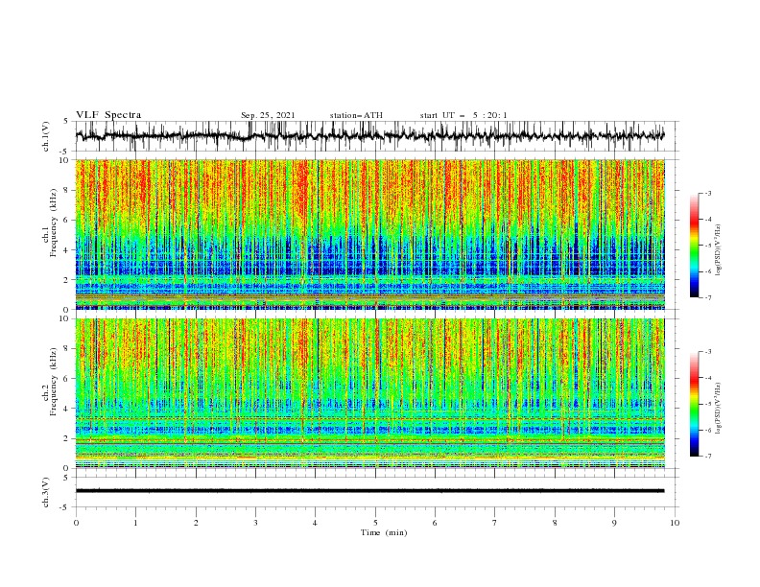
Task: Click the "ch.2 Frequency (kHz)" axis label
Action: coord(50,382)
